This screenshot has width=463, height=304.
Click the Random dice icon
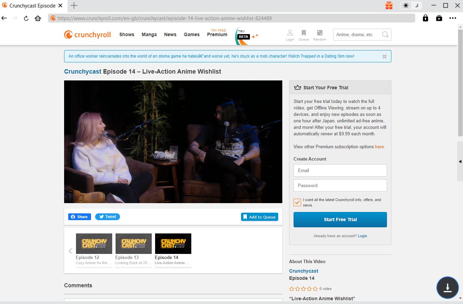(x=319, y=33)
